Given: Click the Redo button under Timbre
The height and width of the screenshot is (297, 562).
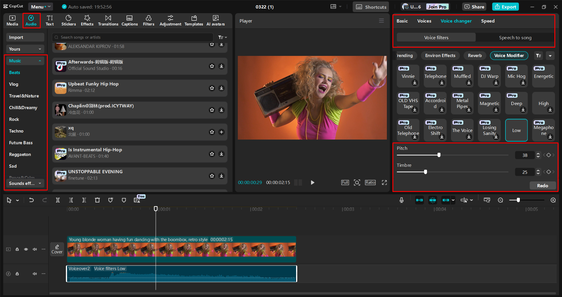Looking at the screenshot, I should click(x=542, y=186).
